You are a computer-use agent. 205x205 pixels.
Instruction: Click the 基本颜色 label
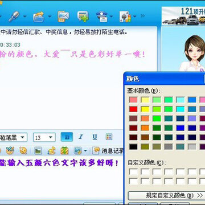click(x=143, y=91)
